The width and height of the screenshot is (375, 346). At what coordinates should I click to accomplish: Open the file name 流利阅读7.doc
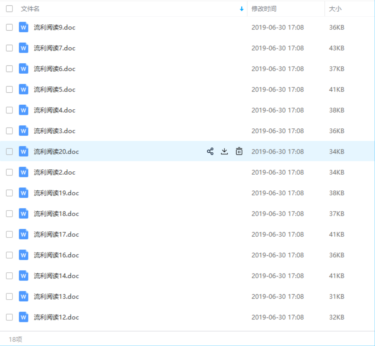pyautogui.click(x=55, y=48)
